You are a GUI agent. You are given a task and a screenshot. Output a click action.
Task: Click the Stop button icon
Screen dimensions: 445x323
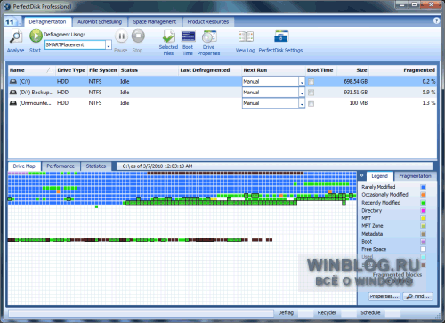tap(138, 36)
